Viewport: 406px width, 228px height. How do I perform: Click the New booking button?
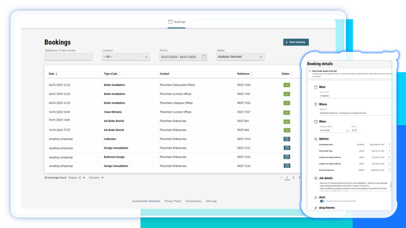[x=296, y=42]
